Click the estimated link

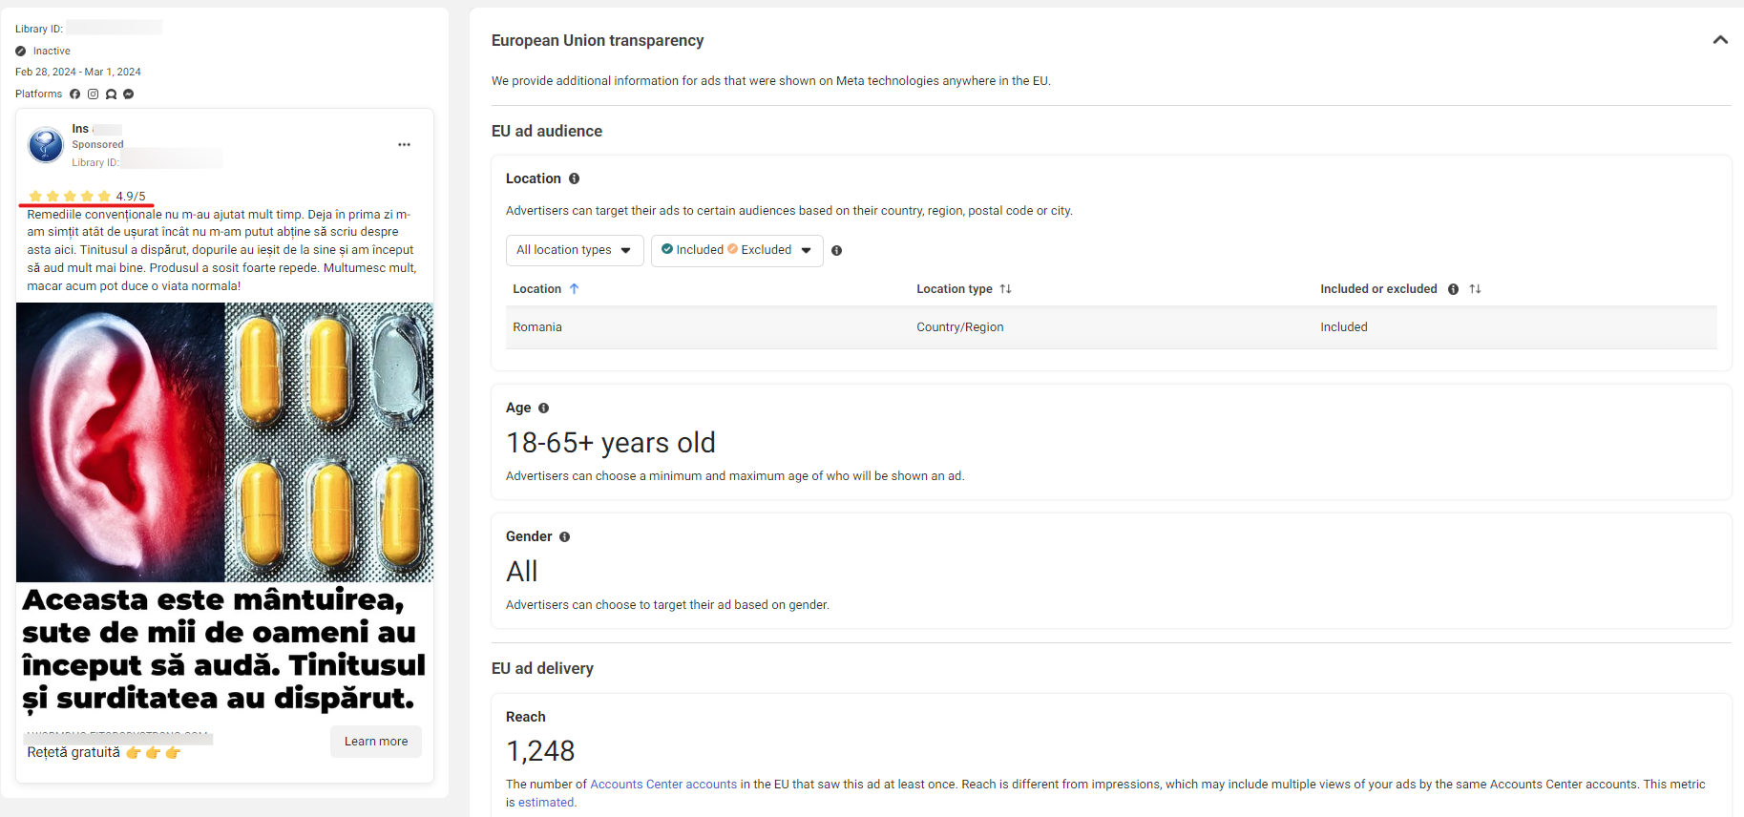pyautogui.click(x=546, y=803)
